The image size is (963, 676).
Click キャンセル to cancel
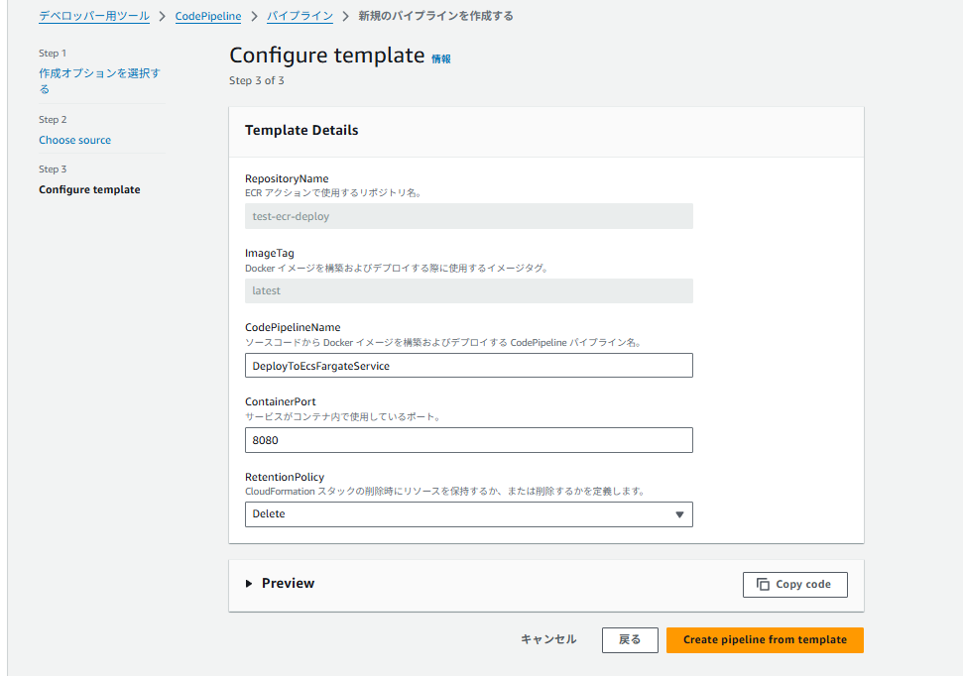coord(548,639)
